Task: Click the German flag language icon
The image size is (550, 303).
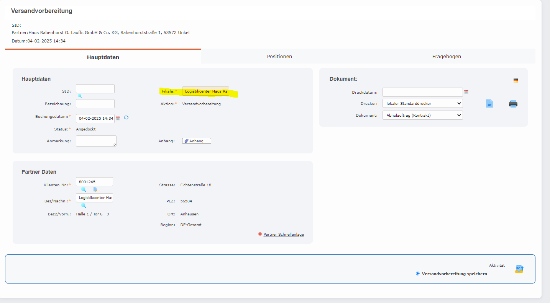Action: 516,80
